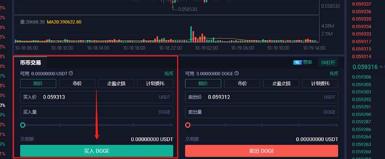
Task: Click the 充币 link on the USDT side
Action: pyautogui.click(x=168, y=74)
